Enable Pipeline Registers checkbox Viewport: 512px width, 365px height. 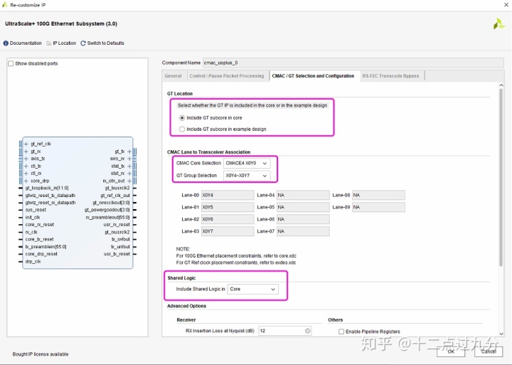(341, 332)
